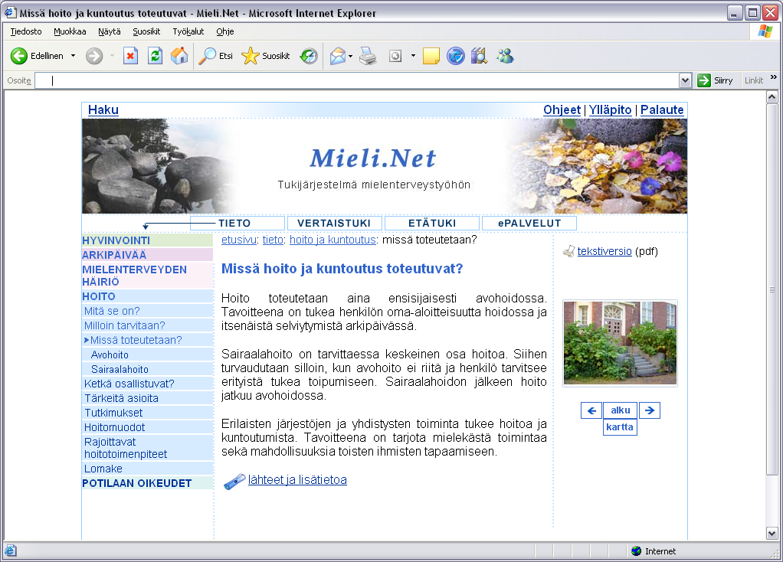Open the Suosikit menu

tap(146, 31)
